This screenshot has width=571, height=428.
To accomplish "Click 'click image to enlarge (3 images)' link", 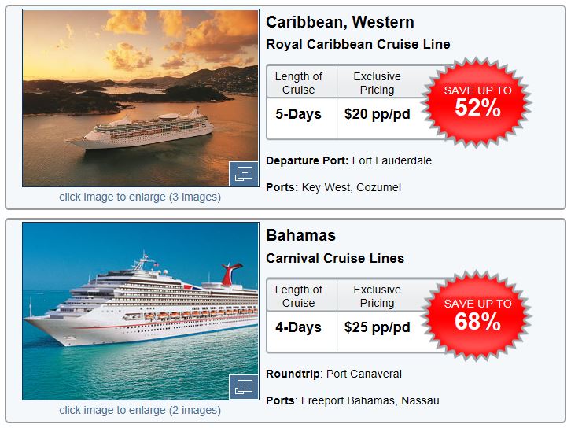I will [140, 197].
